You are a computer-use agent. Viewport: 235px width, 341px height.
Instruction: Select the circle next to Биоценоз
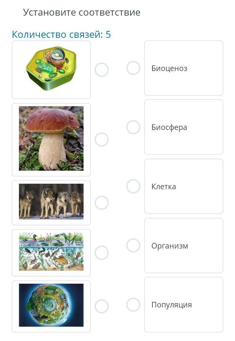pyautogui.click(x=133, y=68)
